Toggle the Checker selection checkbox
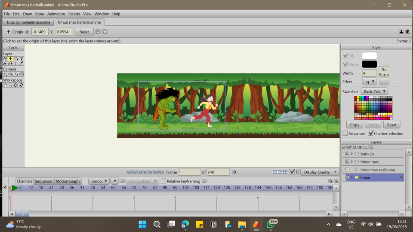The height and width of the screenshot is (232, 413). point(371,134)
